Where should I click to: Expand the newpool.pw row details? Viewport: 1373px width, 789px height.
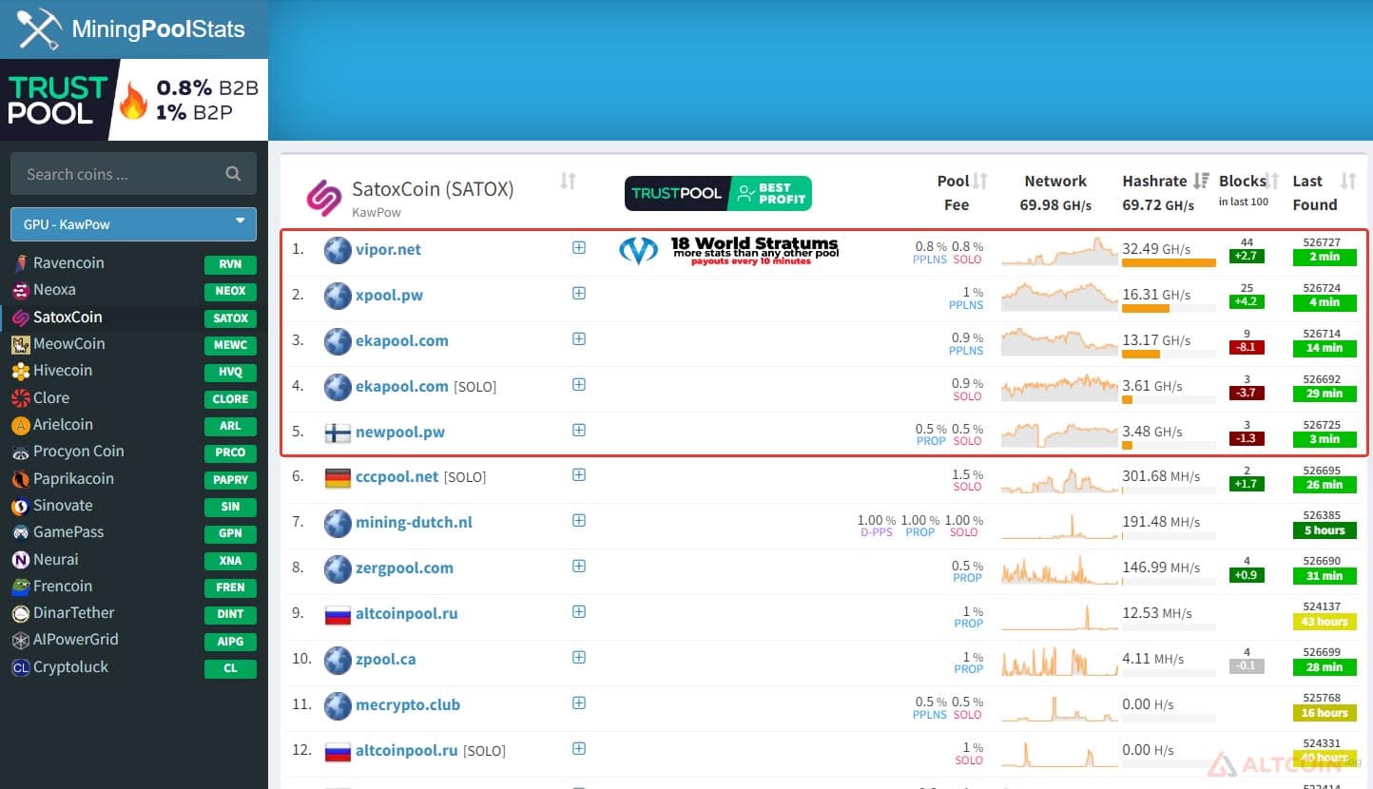click(578, 431)
